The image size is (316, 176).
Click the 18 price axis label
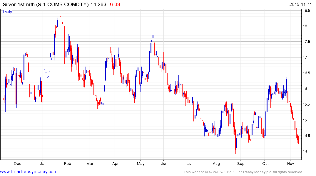pos(305,26)
